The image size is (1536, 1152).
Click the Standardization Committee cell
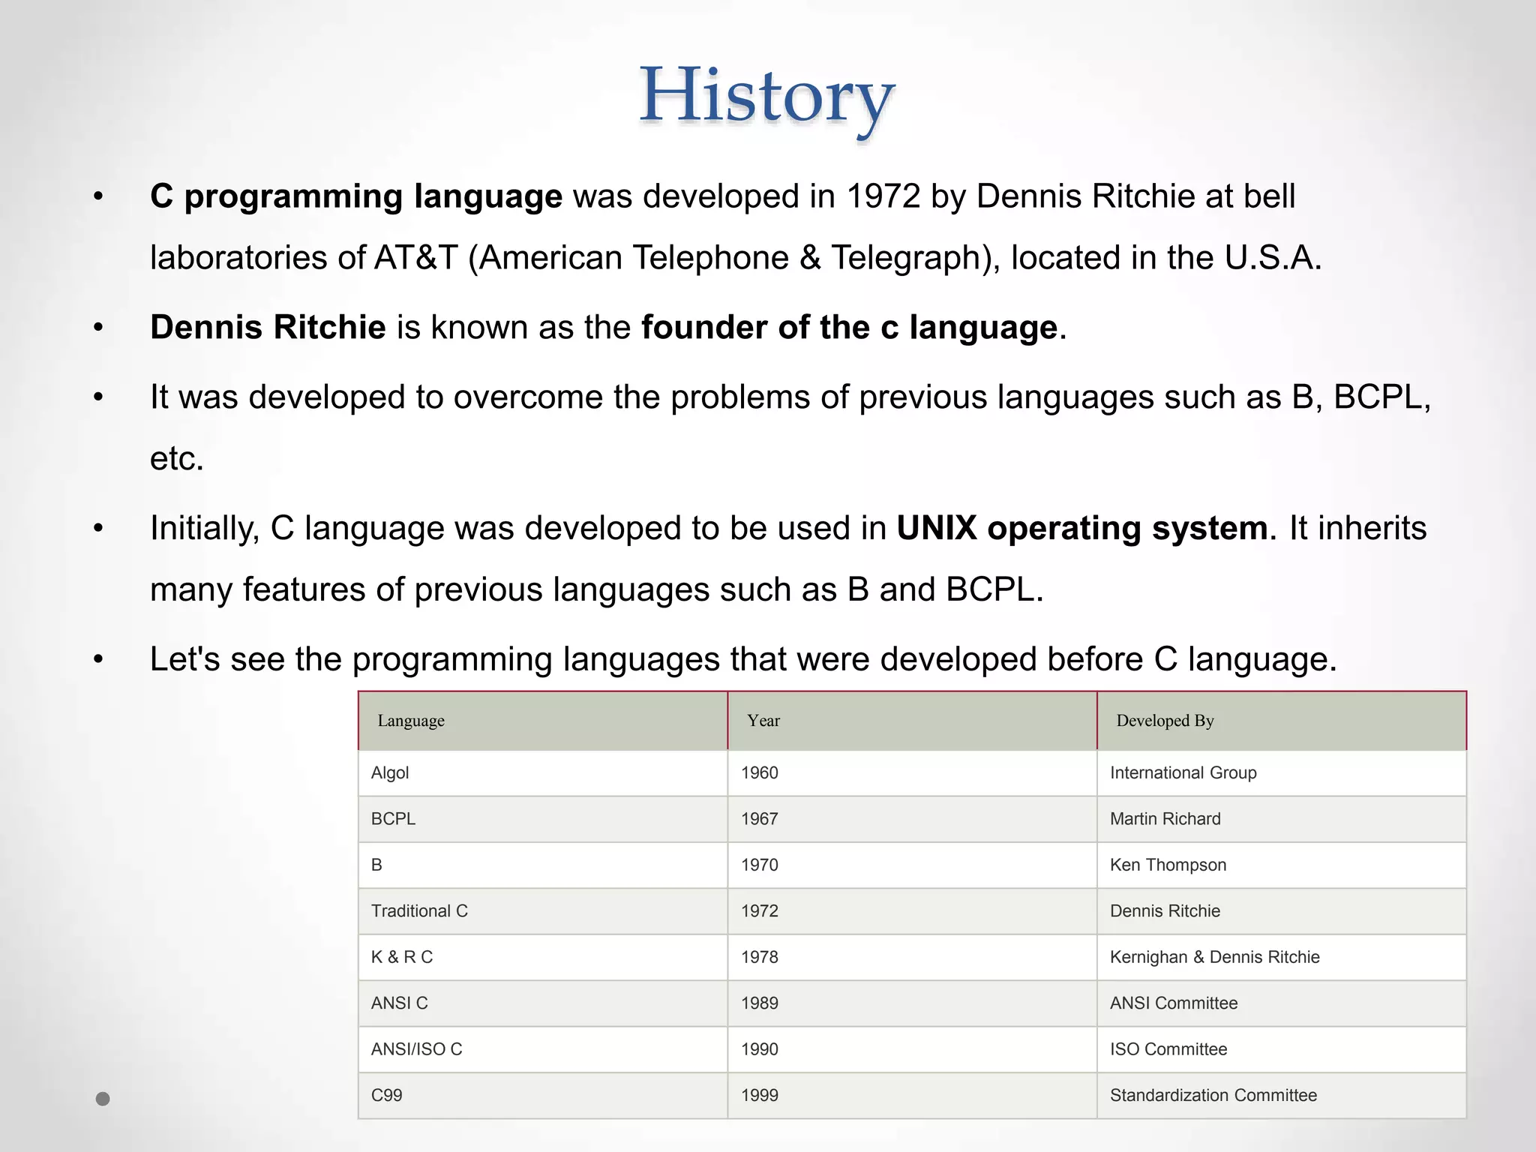click(x=1213, y=1095)
